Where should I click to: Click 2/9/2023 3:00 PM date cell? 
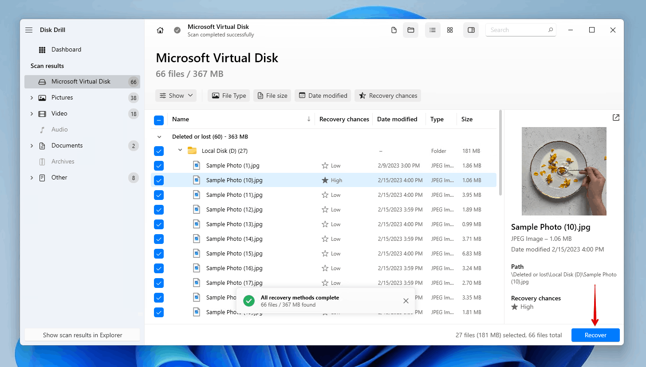(x=399, y=166)
